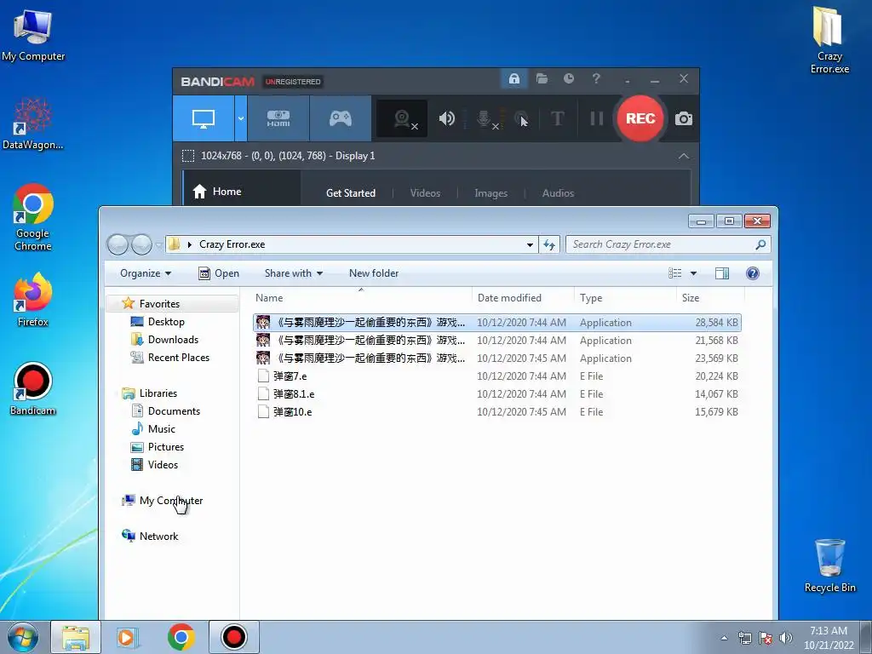The image size is (872, 654).
Task: Open Chrome from the taskbar
Action: coord(181,637)
